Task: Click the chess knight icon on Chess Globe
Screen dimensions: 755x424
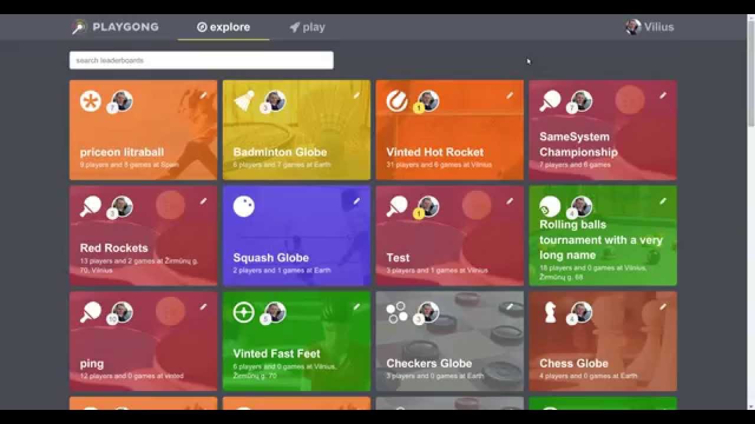Action: [550, 313]
